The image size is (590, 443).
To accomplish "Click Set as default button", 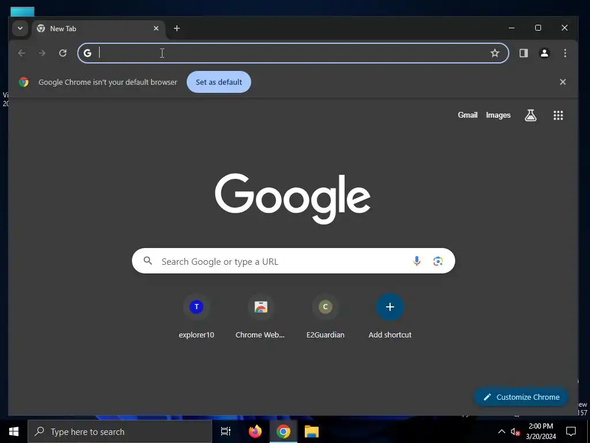I will pyautogui.click(x=219, y=82).
